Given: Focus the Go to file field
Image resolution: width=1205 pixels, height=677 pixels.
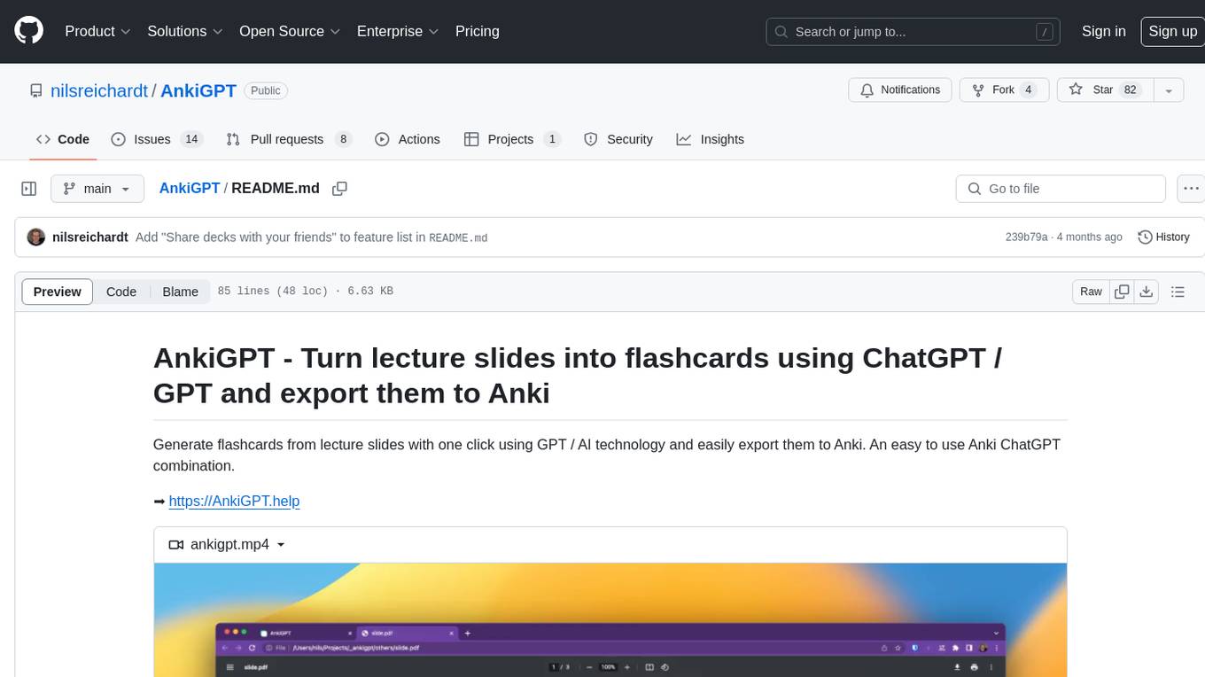Looking at the screenshot, I should coord(1061,189).
